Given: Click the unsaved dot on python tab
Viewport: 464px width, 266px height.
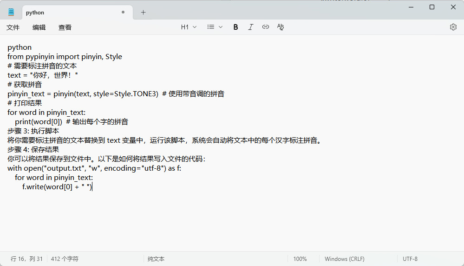Looking at the screenshot, I should coord(123,13).
